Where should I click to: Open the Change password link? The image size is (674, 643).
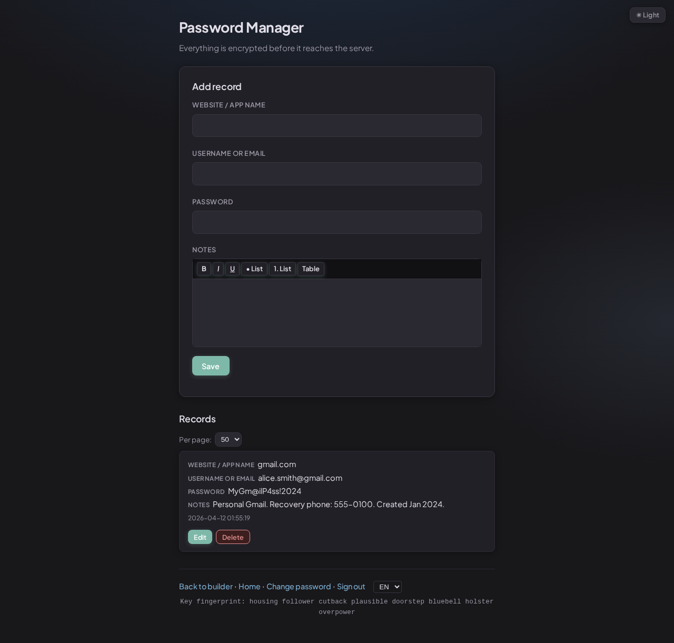299,587
